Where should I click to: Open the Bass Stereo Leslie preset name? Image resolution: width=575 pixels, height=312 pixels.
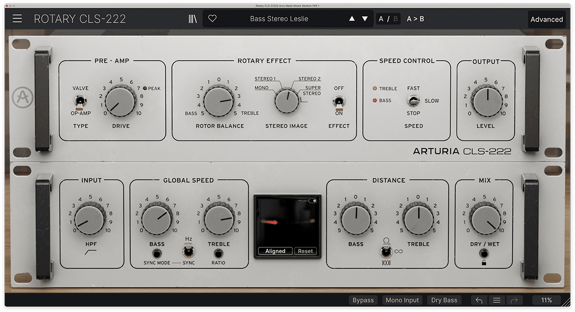[x=279, y=19]
